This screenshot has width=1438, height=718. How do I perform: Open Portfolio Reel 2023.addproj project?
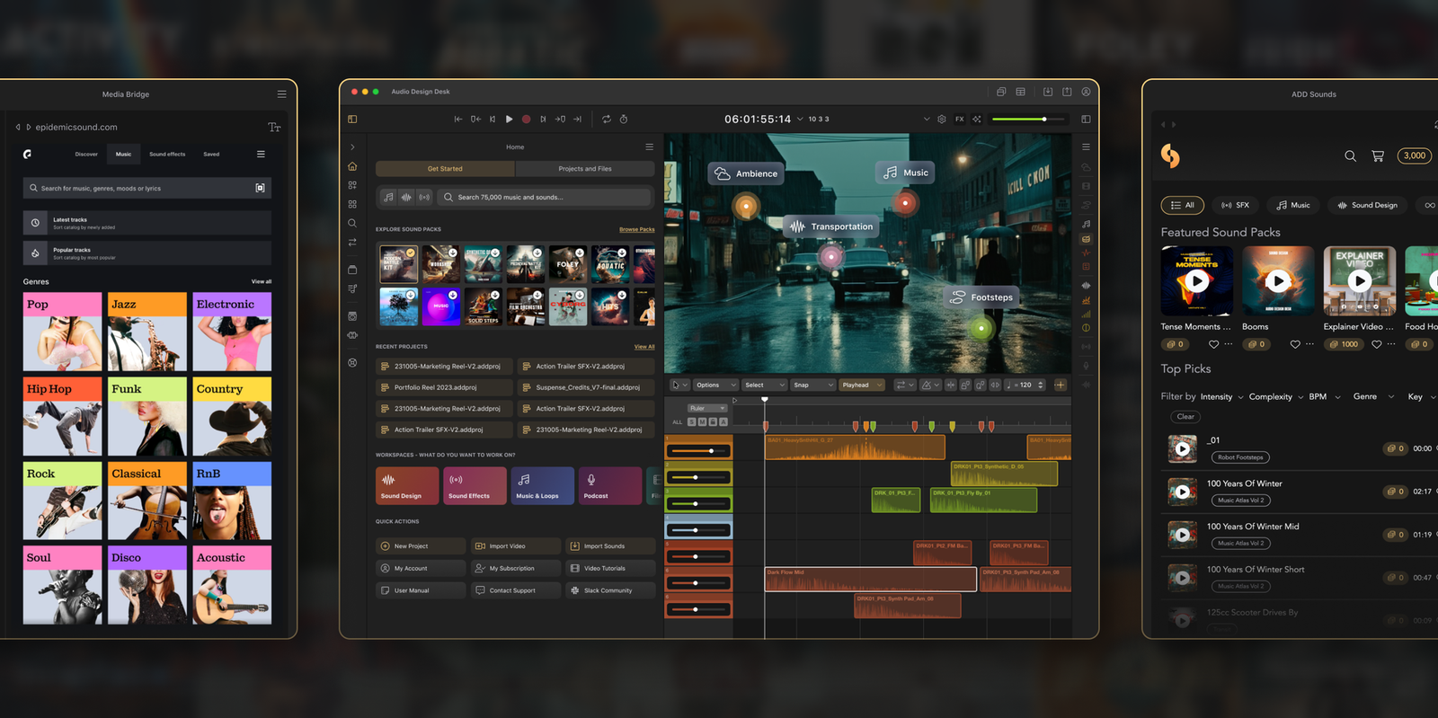click(x=444, y=387)
